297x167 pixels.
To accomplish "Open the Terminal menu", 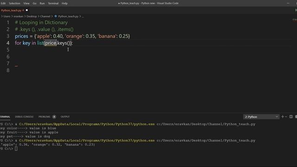I will (x=53, y=3).
